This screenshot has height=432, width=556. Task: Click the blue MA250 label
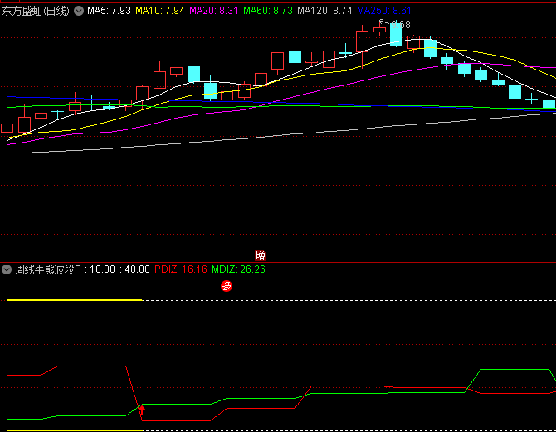383,11
